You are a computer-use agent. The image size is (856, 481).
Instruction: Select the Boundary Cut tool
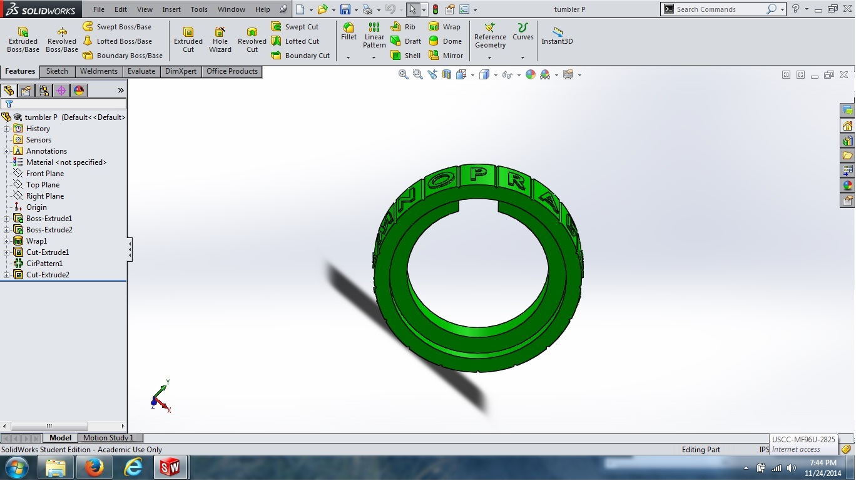click(300, 56)
